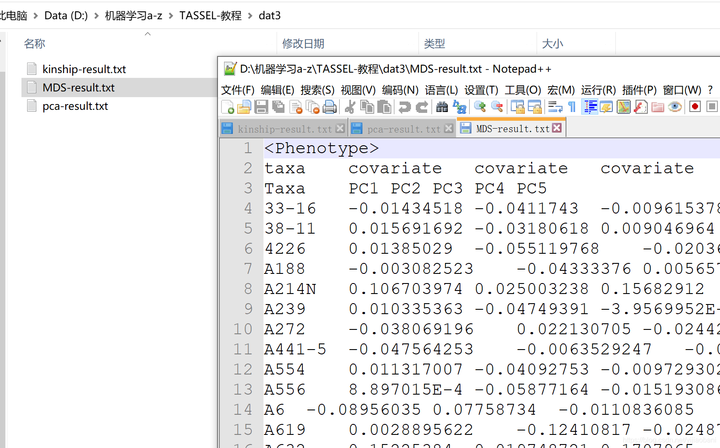Screen dimensions: 720x448
Task: Click the Print toolbar icon
Action: pyautogui.click(x=330, y=106)
